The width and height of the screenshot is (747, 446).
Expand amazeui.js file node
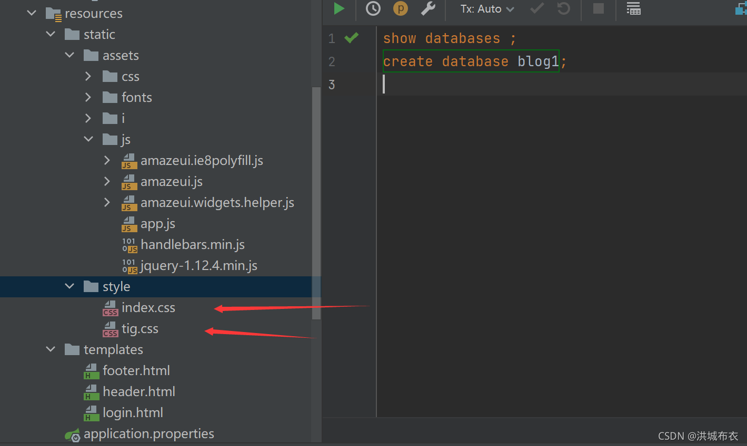(x=107, y=181)
